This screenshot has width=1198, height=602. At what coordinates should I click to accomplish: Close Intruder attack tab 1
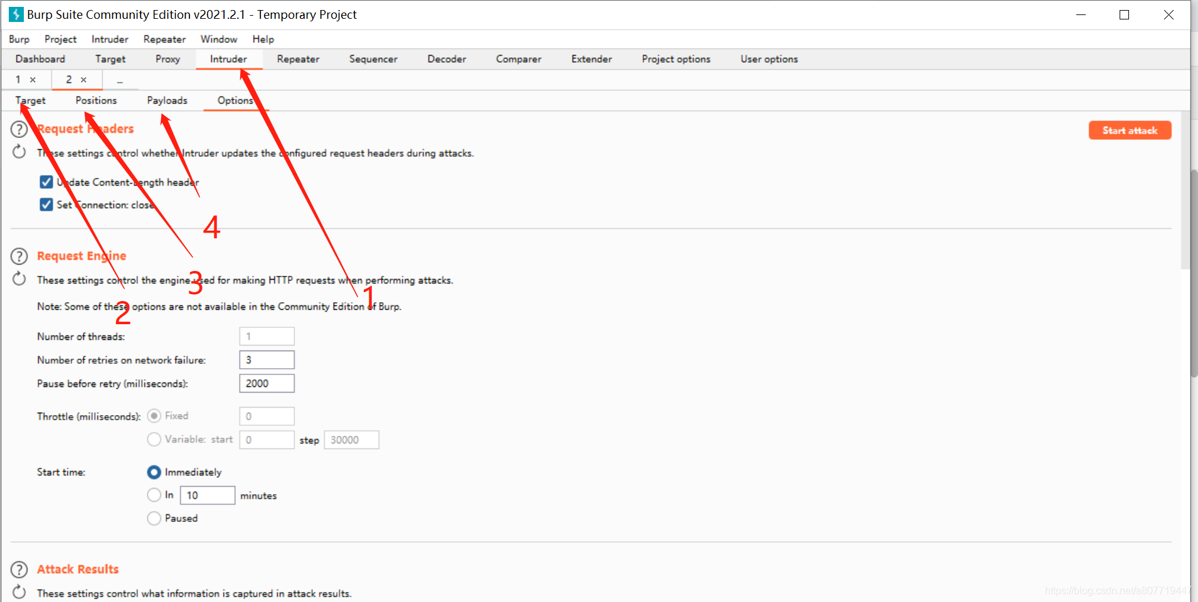[33, 80]
